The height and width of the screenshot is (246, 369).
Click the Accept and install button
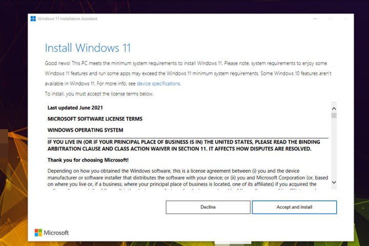(294, 207)
